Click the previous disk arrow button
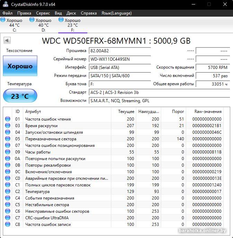The height and width of the screenshot is (238, 233). point(7,41)
